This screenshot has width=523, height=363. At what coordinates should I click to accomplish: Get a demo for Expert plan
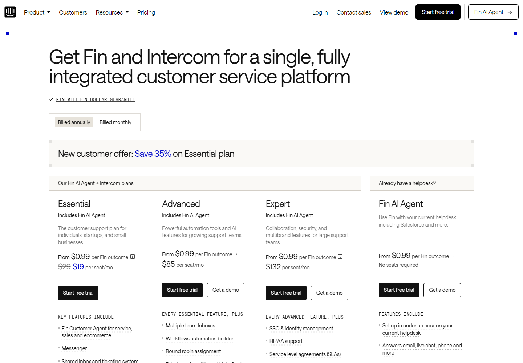(329, 293)
